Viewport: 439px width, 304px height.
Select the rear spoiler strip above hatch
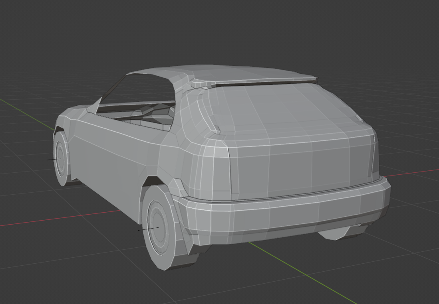click(264, 83)
